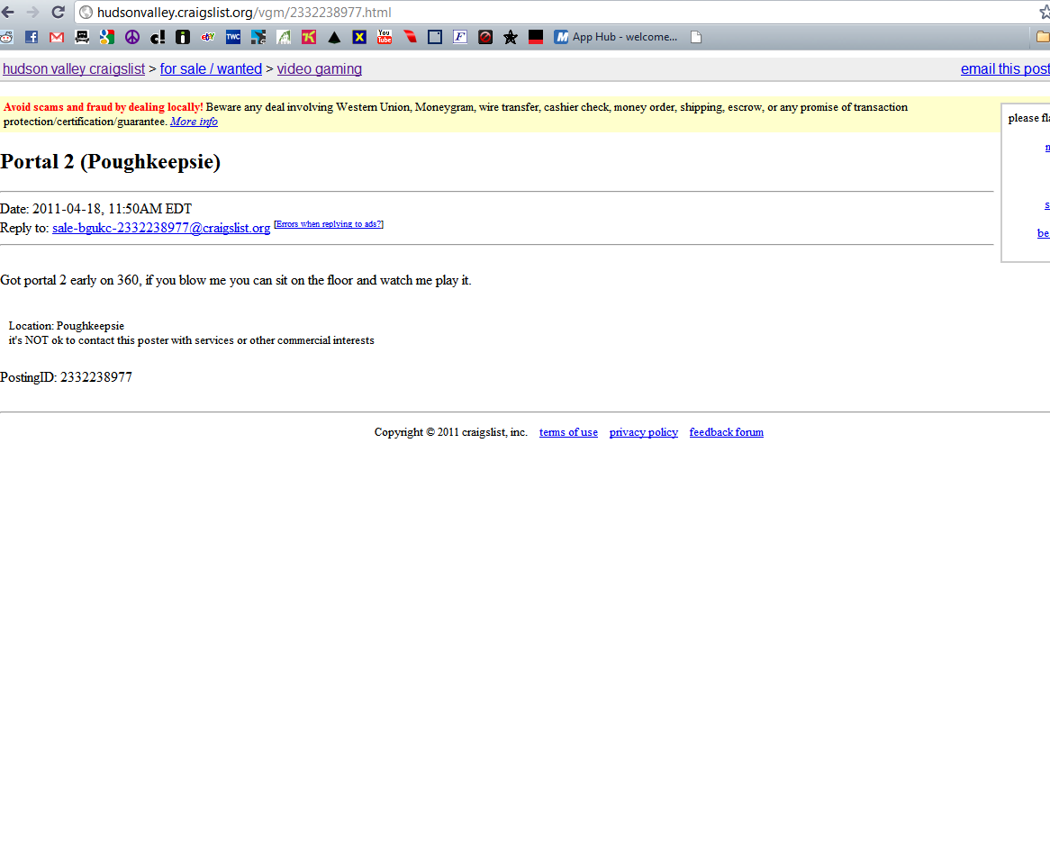This screenshot has height=859, width=1050.
Task: Open the purple peace sign bookmark
Action: 132,37
